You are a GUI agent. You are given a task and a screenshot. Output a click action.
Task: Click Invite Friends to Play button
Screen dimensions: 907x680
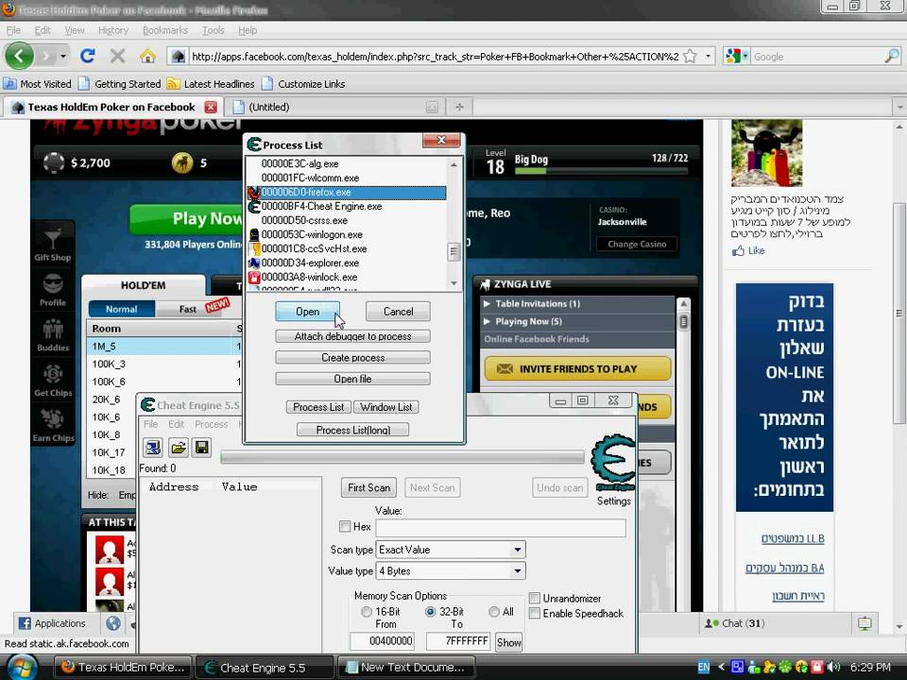(x=578, y=368)
